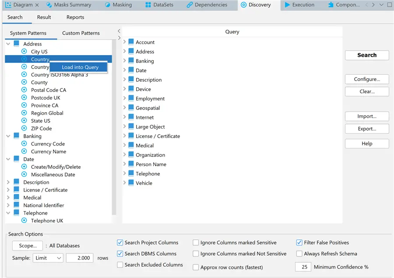Click the ZIP Code pattern icon
The height and width of the screenshot is (278, 394).
[24, 128]
